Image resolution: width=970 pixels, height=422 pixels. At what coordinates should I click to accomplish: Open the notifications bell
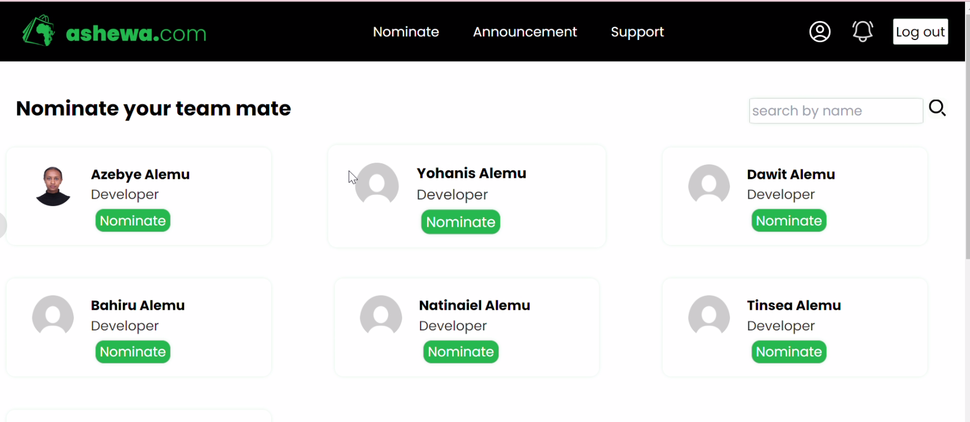point(862,31)
